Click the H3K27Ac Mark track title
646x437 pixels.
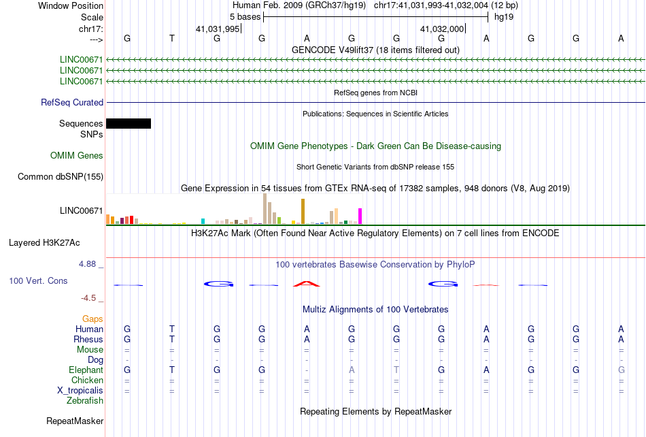point(375,233)
